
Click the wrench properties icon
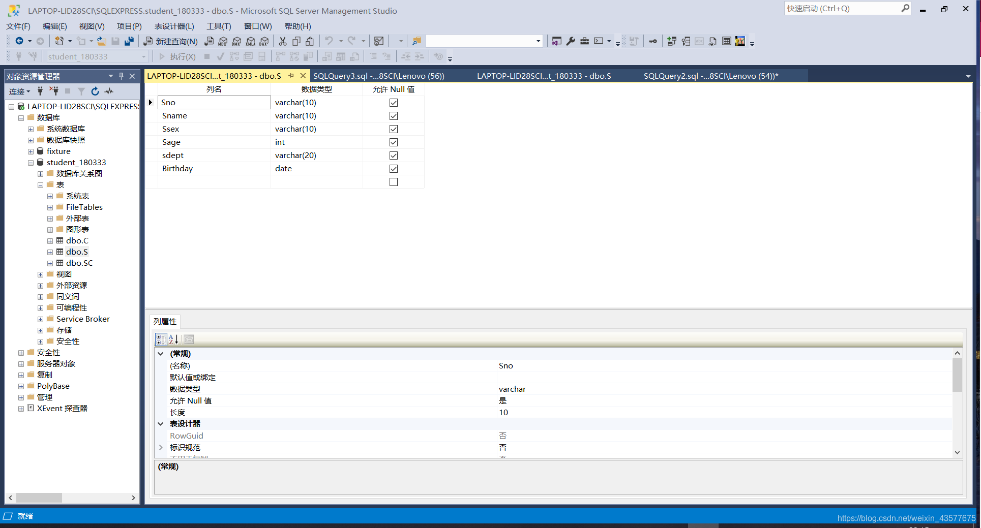pos(571,41)
